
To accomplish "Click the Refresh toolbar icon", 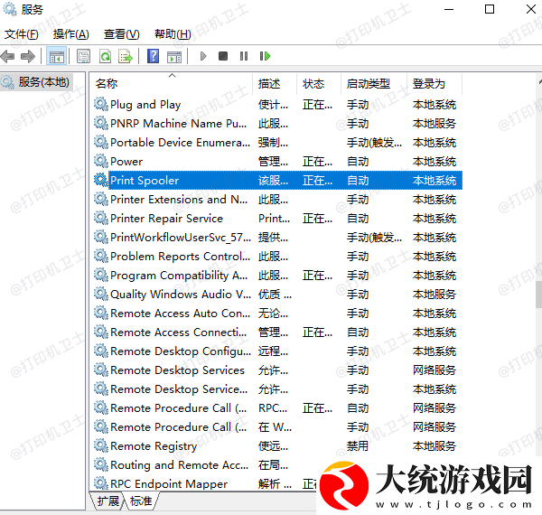I will 105,56.
